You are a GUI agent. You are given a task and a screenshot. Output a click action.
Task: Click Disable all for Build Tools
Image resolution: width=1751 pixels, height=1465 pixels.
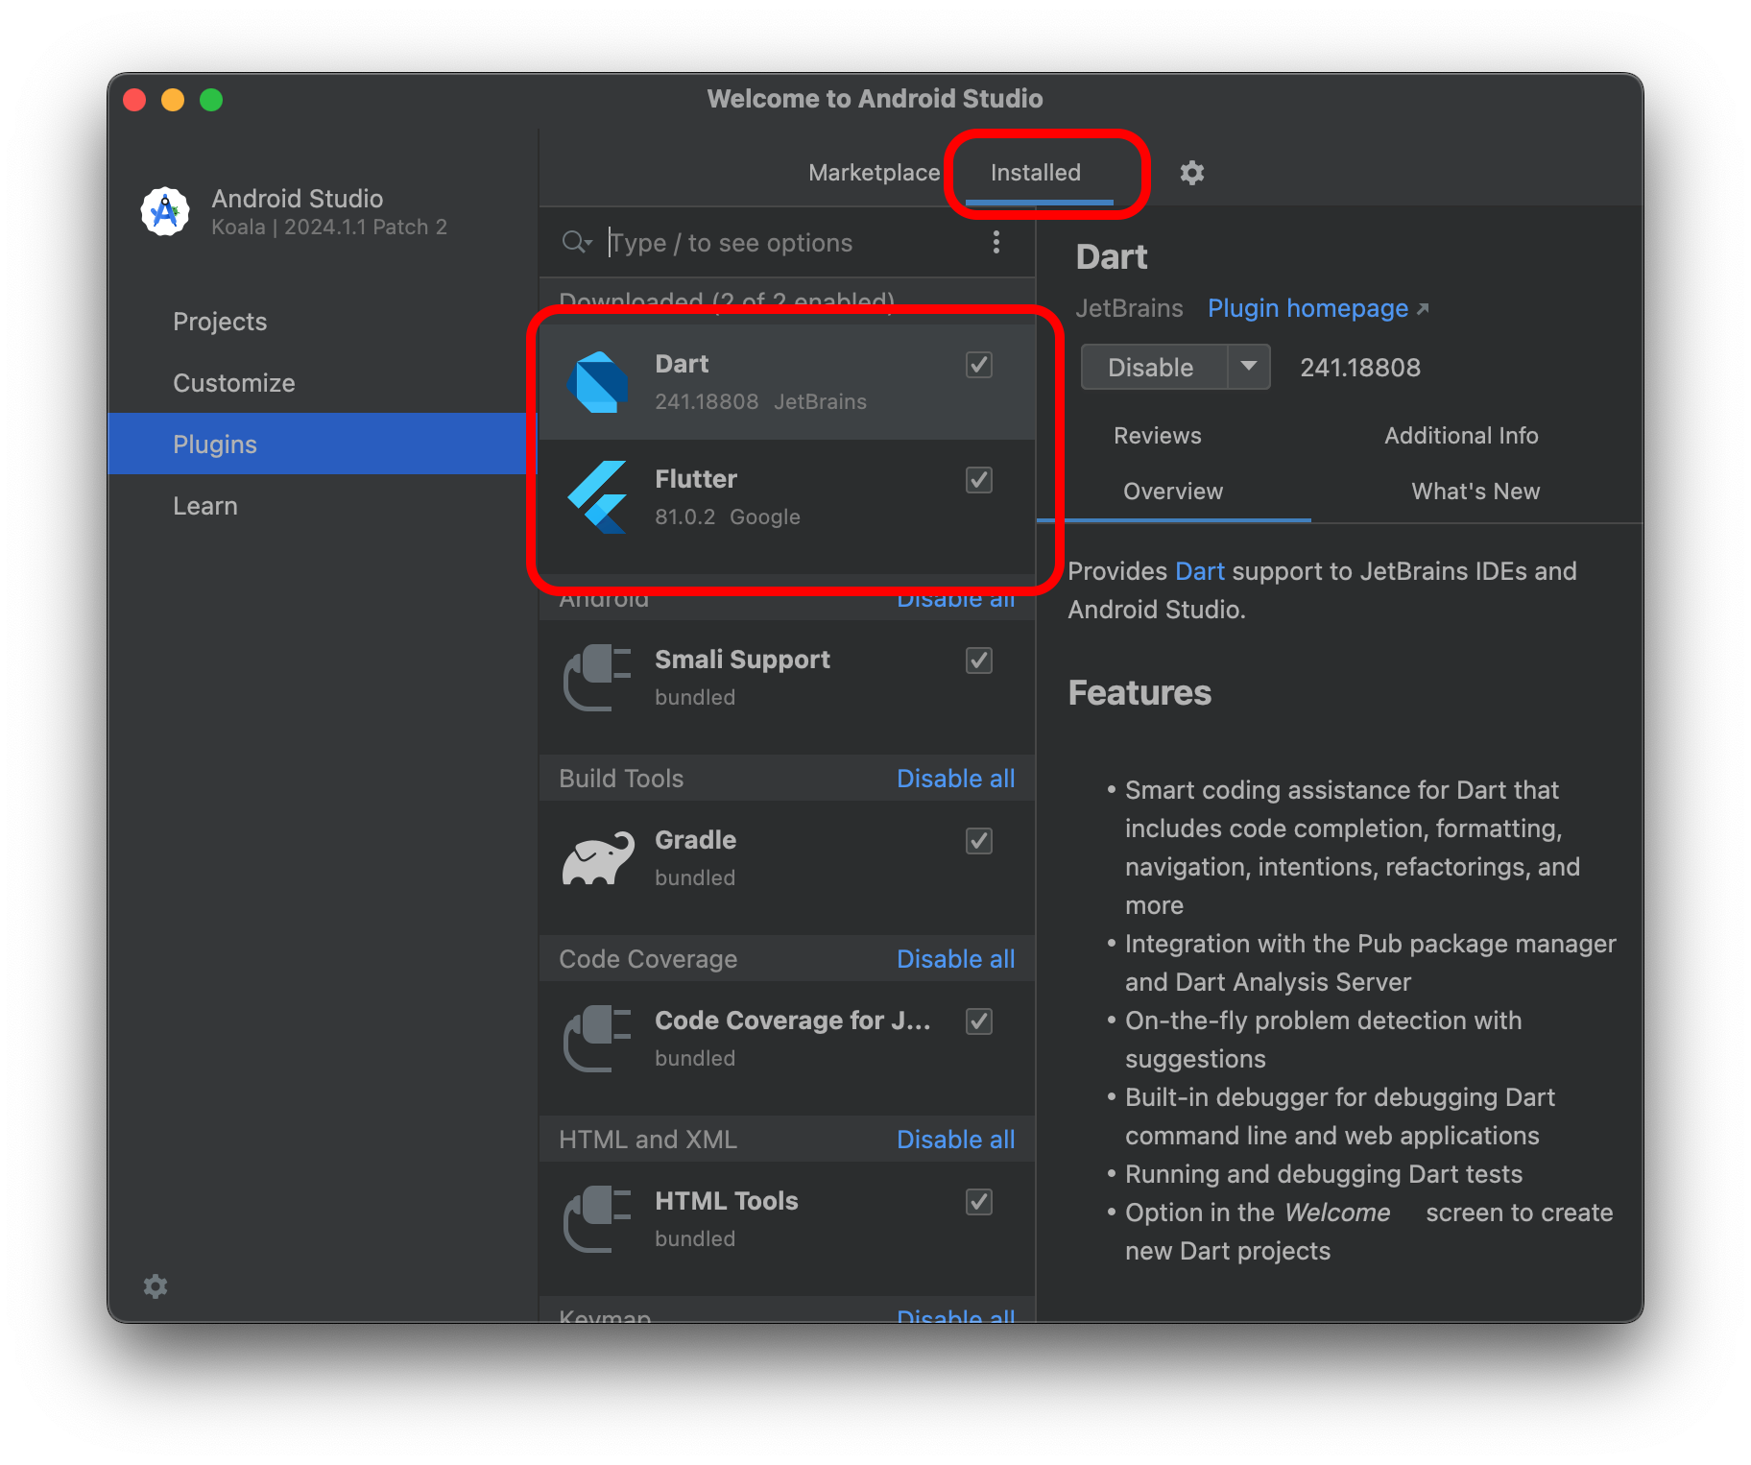click(x=955, y=779)
